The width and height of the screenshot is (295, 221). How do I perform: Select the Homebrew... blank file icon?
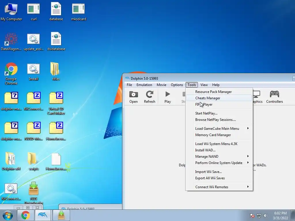pos(56,162)
